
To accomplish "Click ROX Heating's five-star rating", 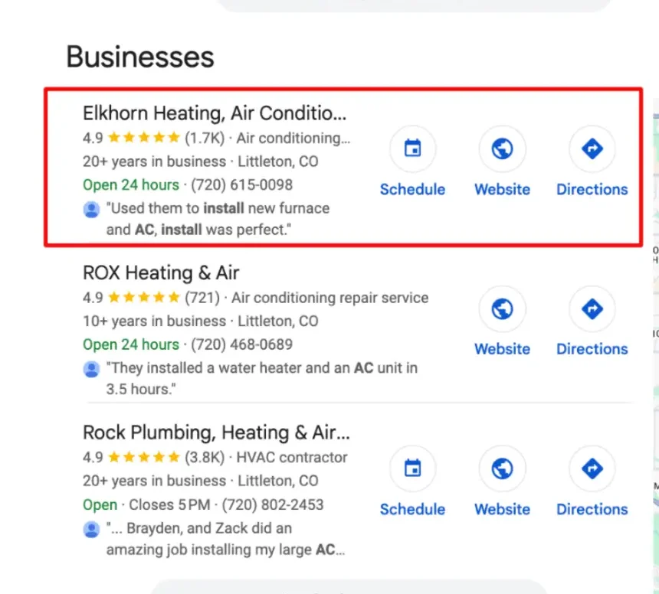I will point(143,298).
